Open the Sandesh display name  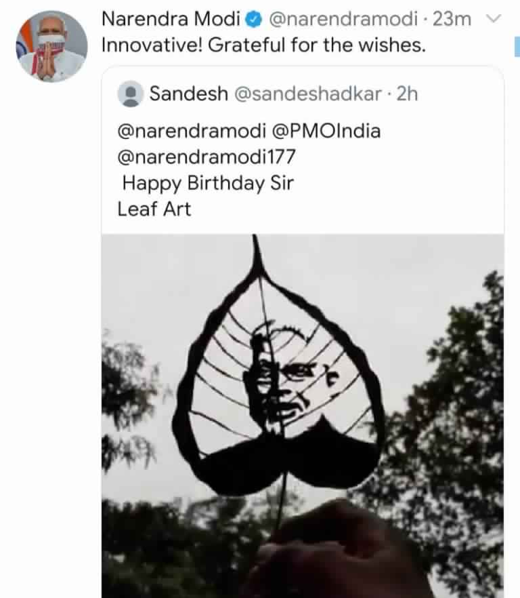[x=188, y=94]
